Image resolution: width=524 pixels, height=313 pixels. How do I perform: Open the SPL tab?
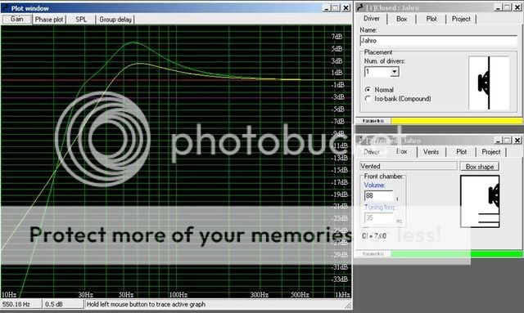tap(81, 20)
